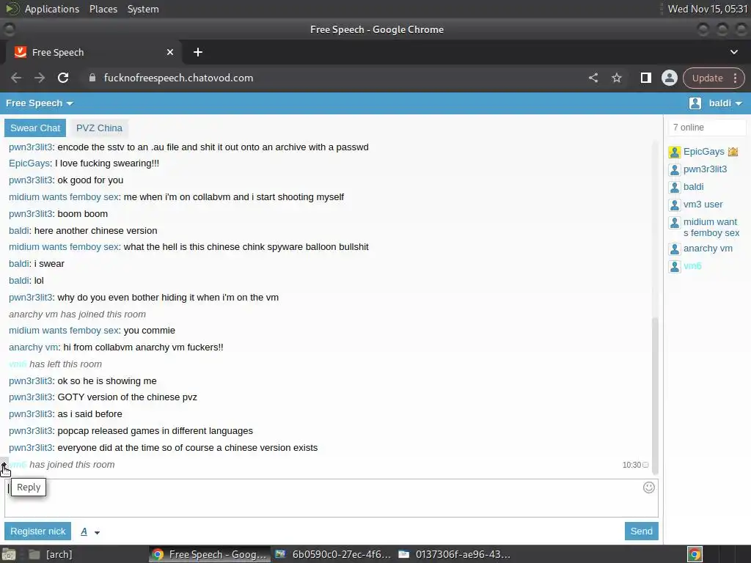This screenshot has width=751, height=563.
Task: Go back in Chrome
Action: pyautogui.click(x=16, y=78)
